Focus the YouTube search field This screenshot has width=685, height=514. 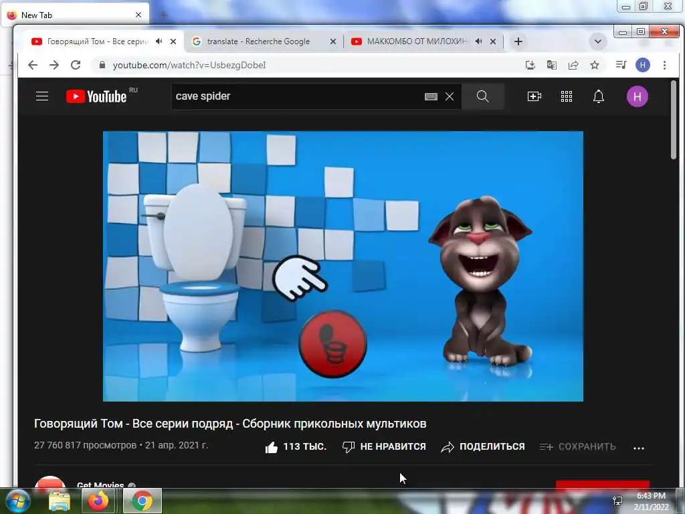tap(297, 96)
